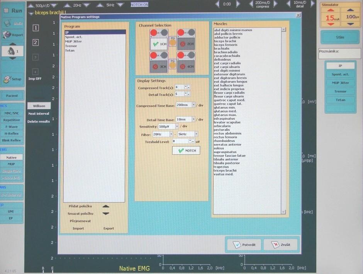Open the Report printer icon
The image size is (363, 274).
(x=7, y=35)
